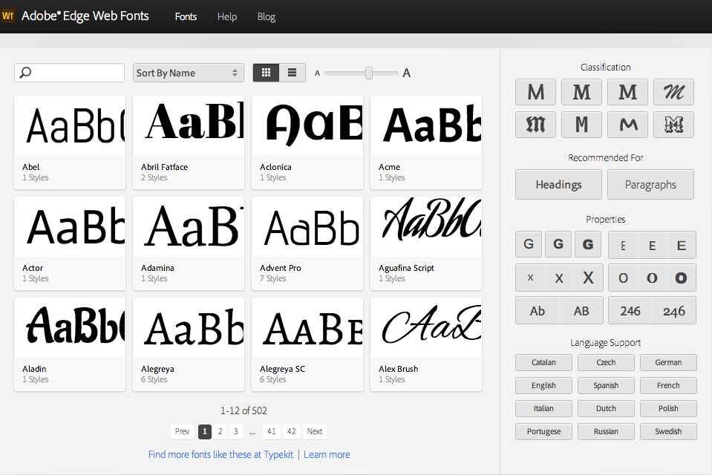Click the font search field
Viewport: 712px width, 475px height.
pos(70,73)
